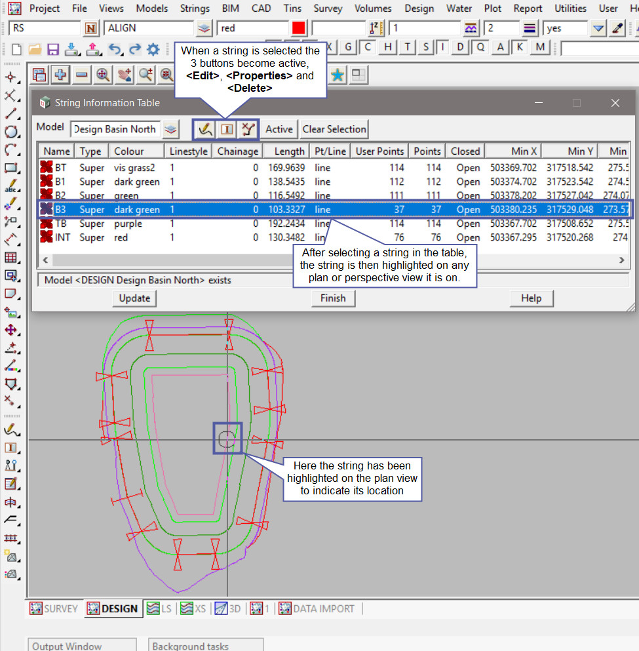This screenshot has height=651, width=639.
Task: Click the Delete string icon
Action: click(x=247, y=130)
